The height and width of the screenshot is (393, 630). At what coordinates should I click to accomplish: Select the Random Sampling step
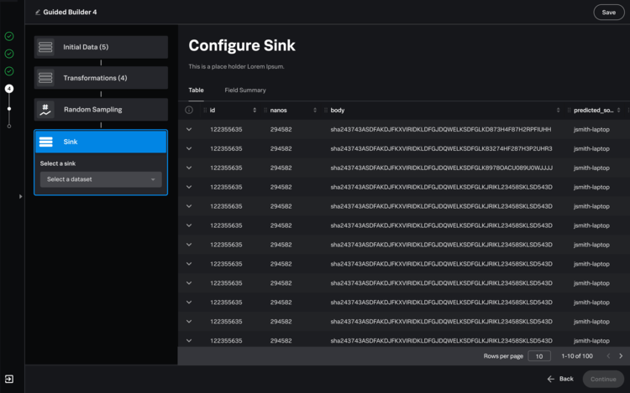101,110
